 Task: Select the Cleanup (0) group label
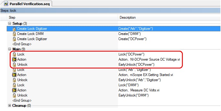[22, 106]
